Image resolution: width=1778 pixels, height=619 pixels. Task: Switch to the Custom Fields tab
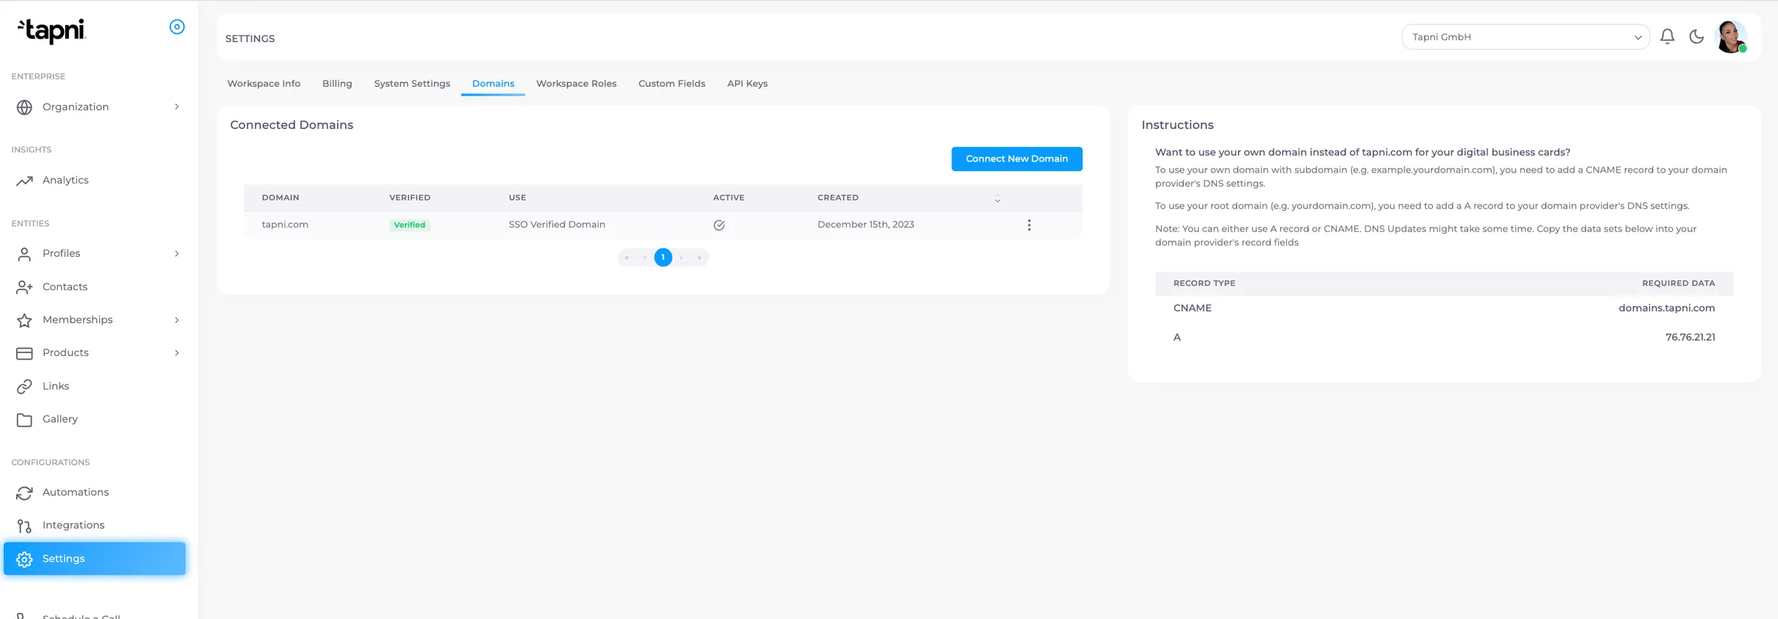[x=672, y=84]
